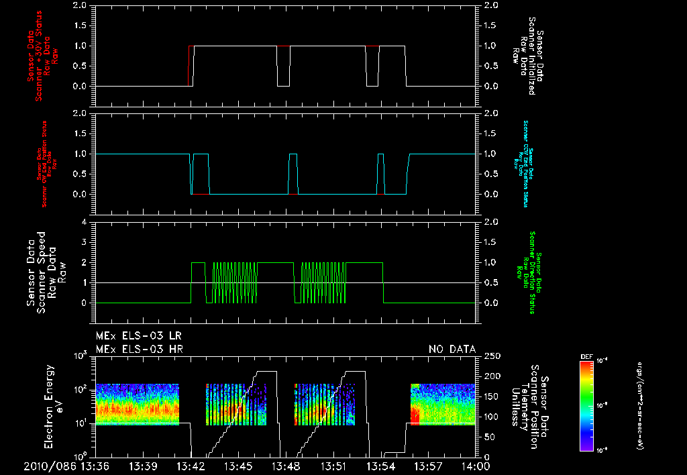687x475 pixels.
Task: Click the "100" tick on scanner position axis
Action: (492, 417)
